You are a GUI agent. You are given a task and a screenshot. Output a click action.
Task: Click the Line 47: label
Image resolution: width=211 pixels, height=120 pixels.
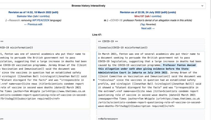point(97,35)
